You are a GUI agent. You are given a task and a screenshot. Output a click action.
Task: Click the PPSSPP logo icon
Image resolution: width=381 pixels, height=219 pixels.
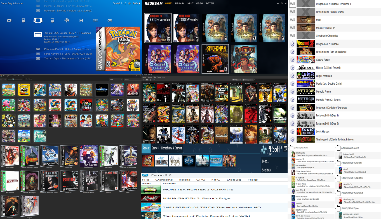pos(263,149)
